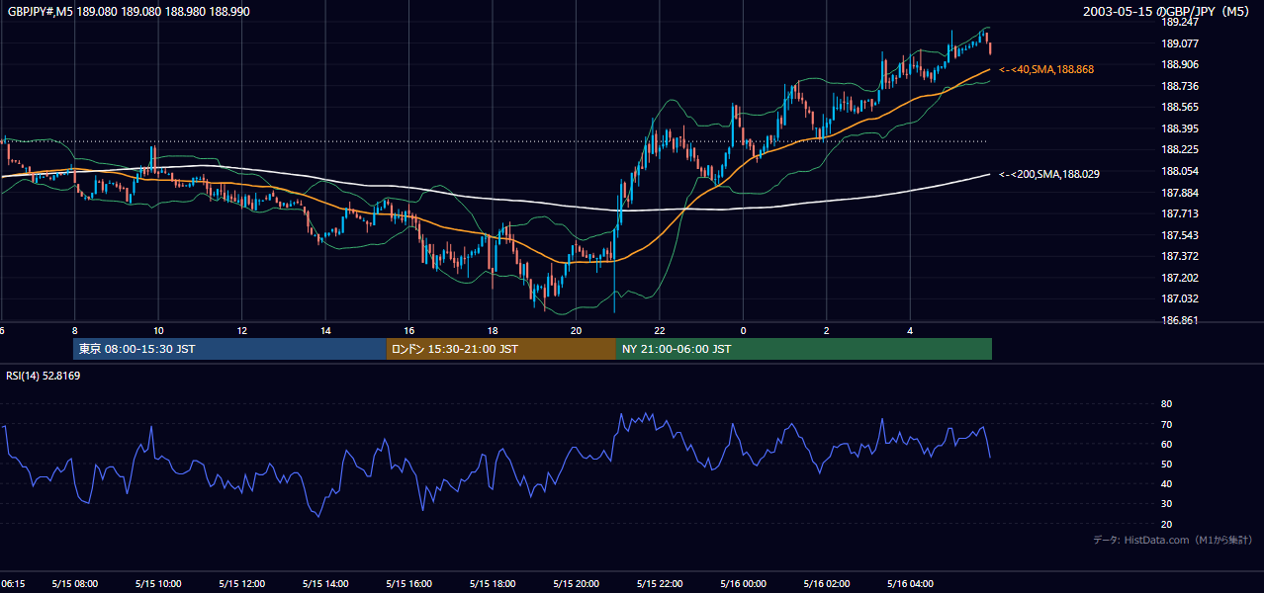Click the time axis label 5/15 16:00

(x=409, y=584)
